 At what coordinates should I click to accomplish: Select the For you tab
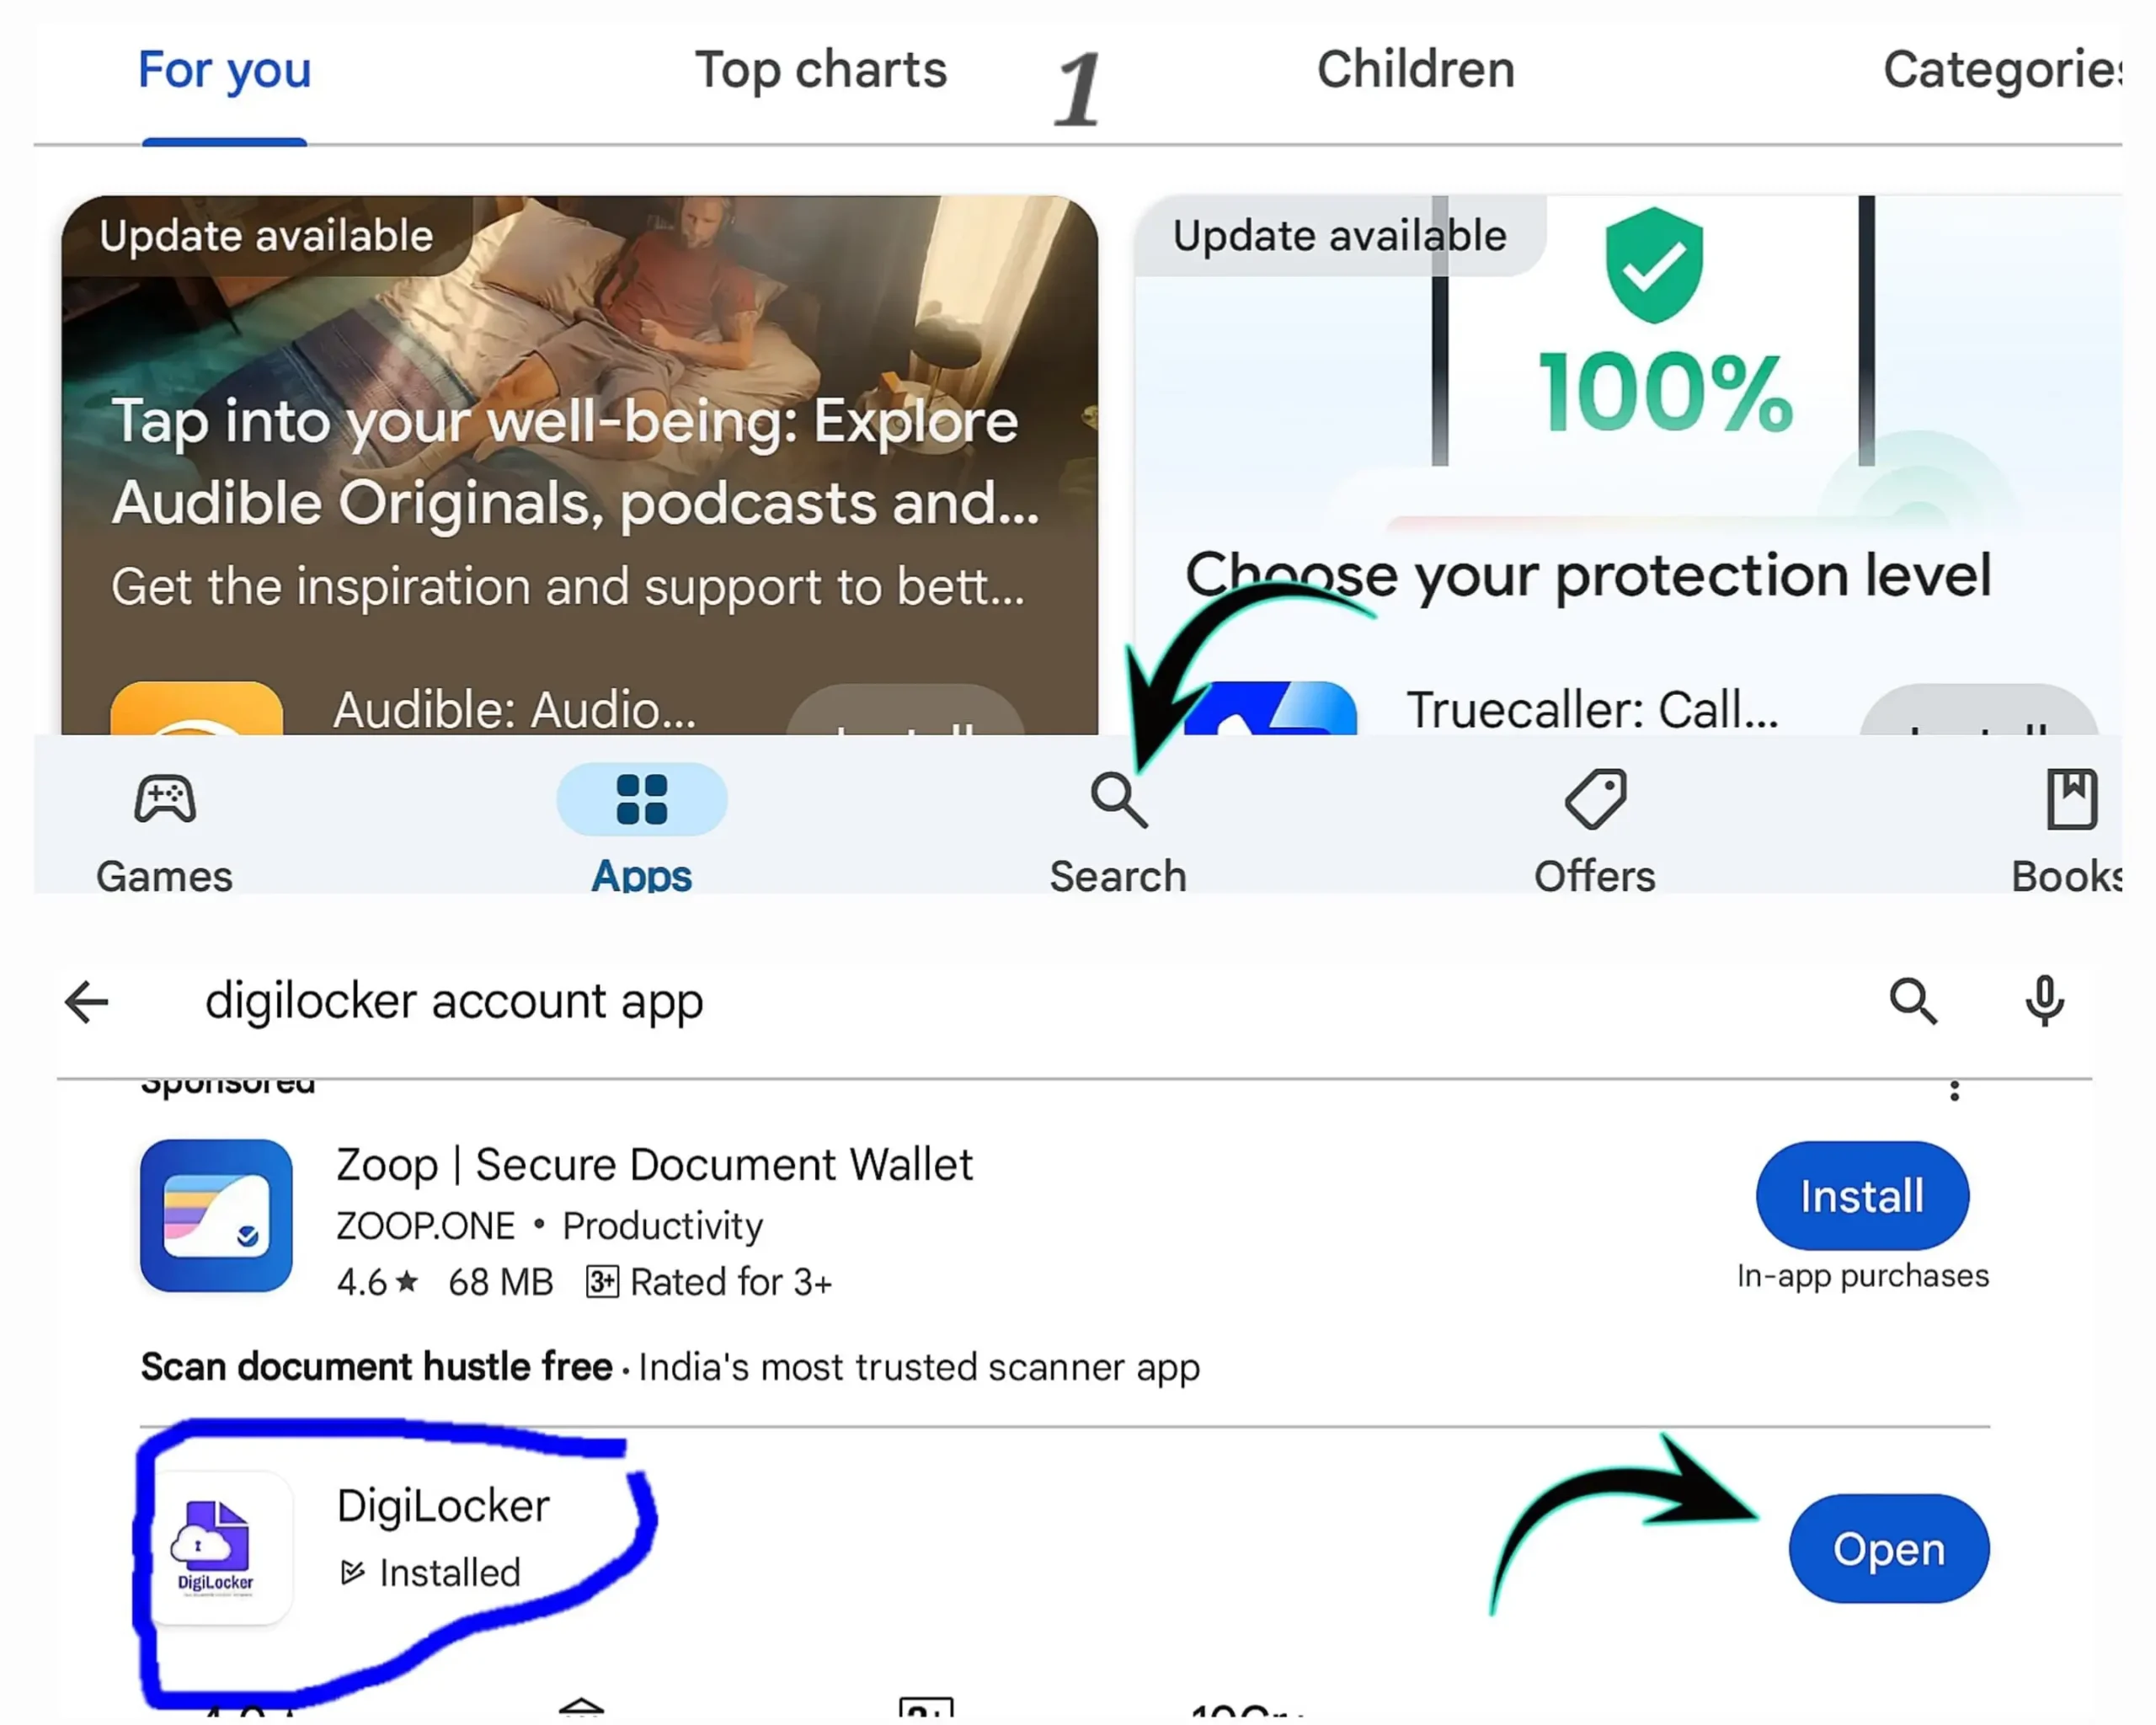[225, 70]
